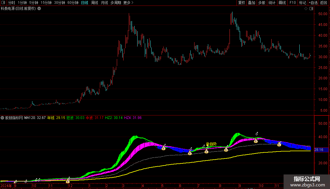
Task: Click the 股朋指标网 indicator name
Action: 14,118
